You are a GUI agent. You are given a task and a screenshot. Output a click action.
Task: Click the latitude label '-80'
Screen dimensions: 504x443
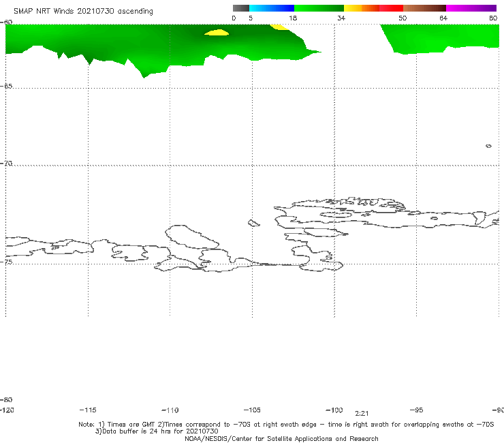click(x=6, y=399)
